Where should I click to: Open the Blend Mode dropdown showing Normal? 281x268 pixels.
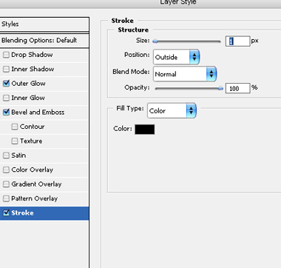185,74
